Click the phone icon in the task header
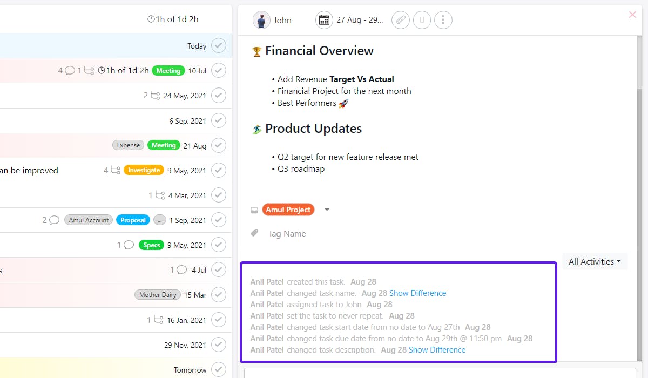 (422, 20)
